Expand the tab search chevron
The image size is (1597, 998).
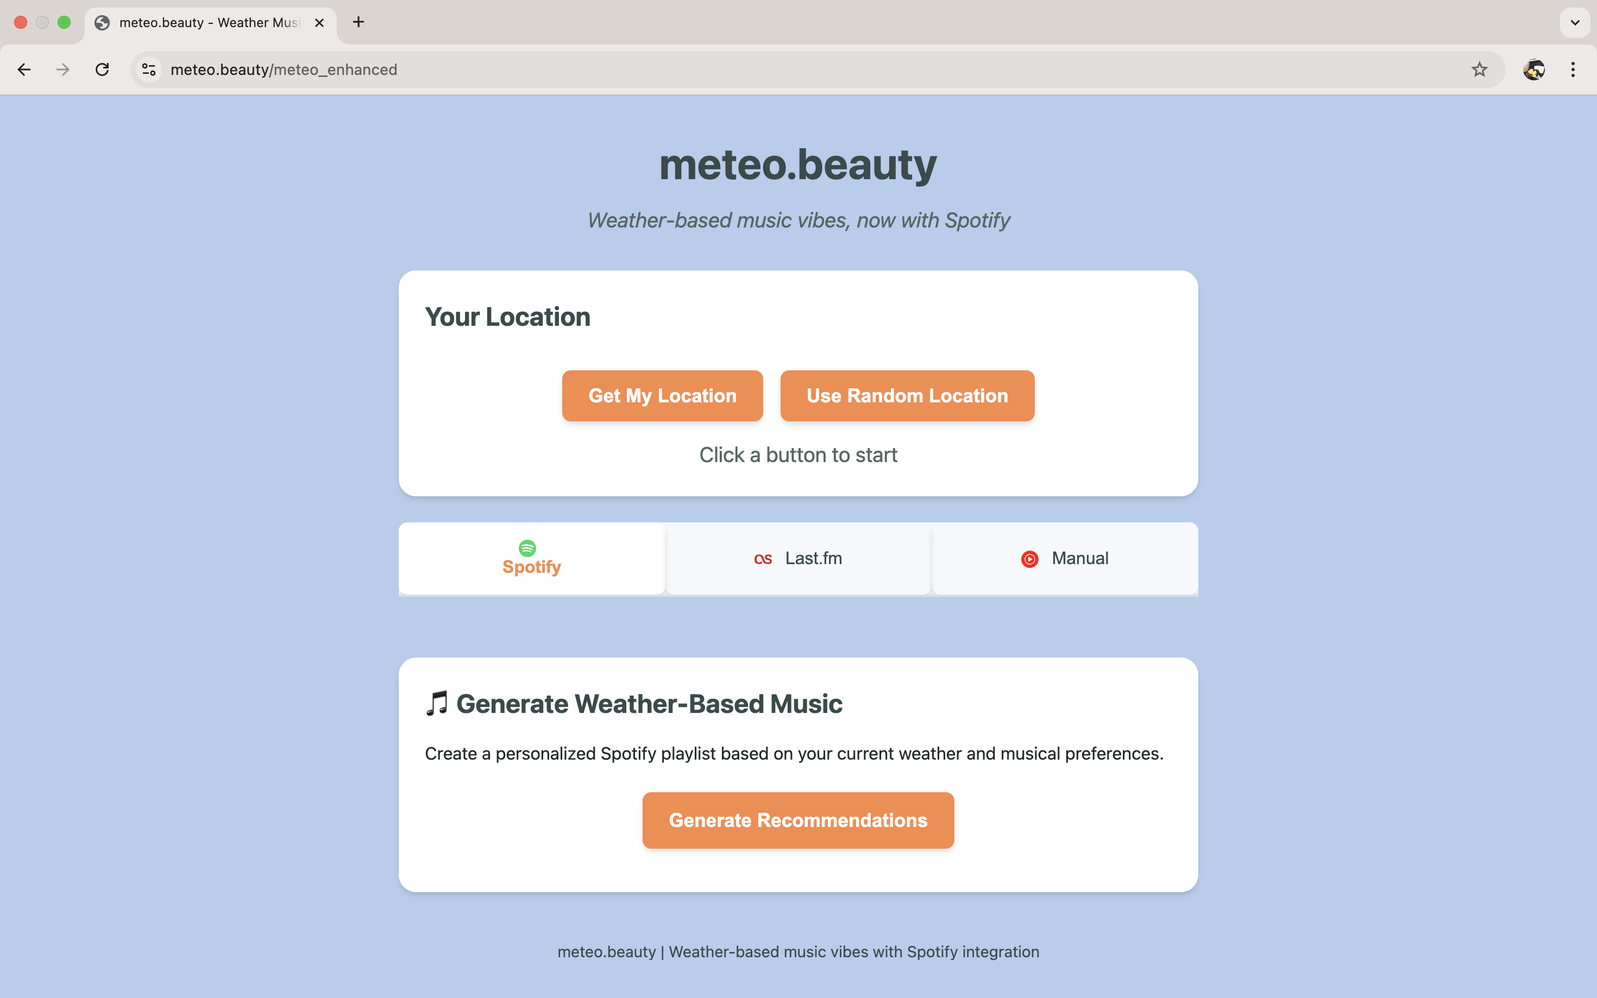[1575, 22]
